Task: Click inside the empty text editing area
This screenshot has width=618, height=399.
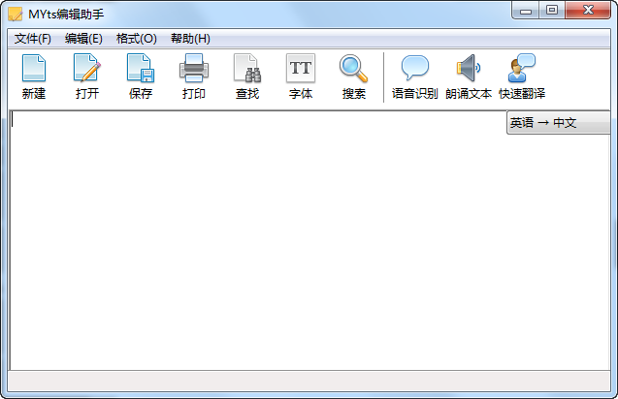Action: (309, 240)
